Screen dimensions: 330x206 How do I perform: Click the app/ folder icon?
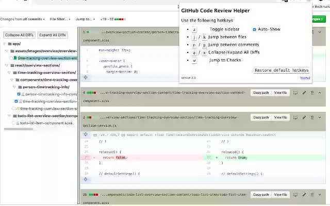coord(10,44)
